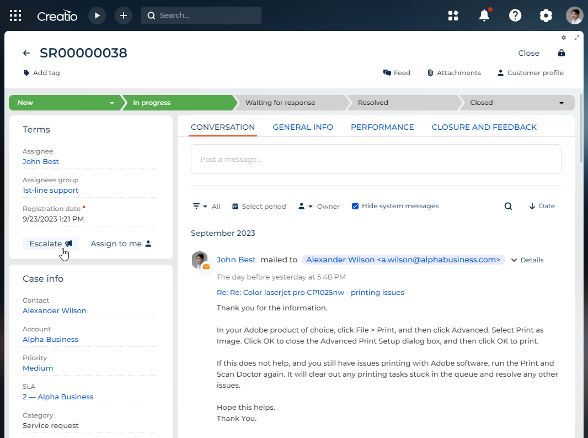Image resolution: width=588 pixels, height=438 pixels.
Task: Expand the page to full screen
Action: (577, 38)
